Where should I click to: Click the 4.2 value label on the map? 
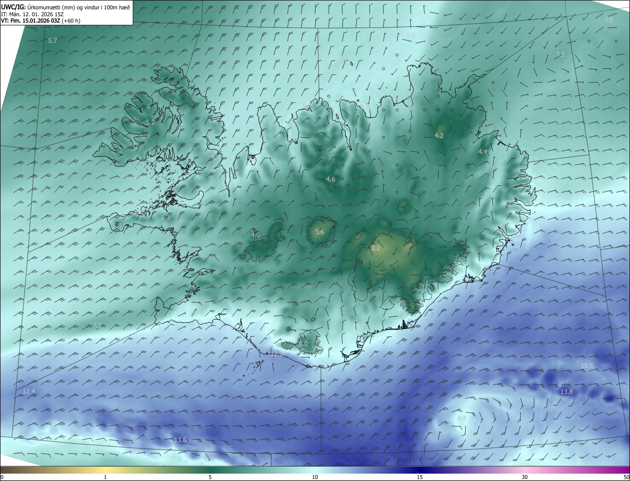[x=439, y=135]
